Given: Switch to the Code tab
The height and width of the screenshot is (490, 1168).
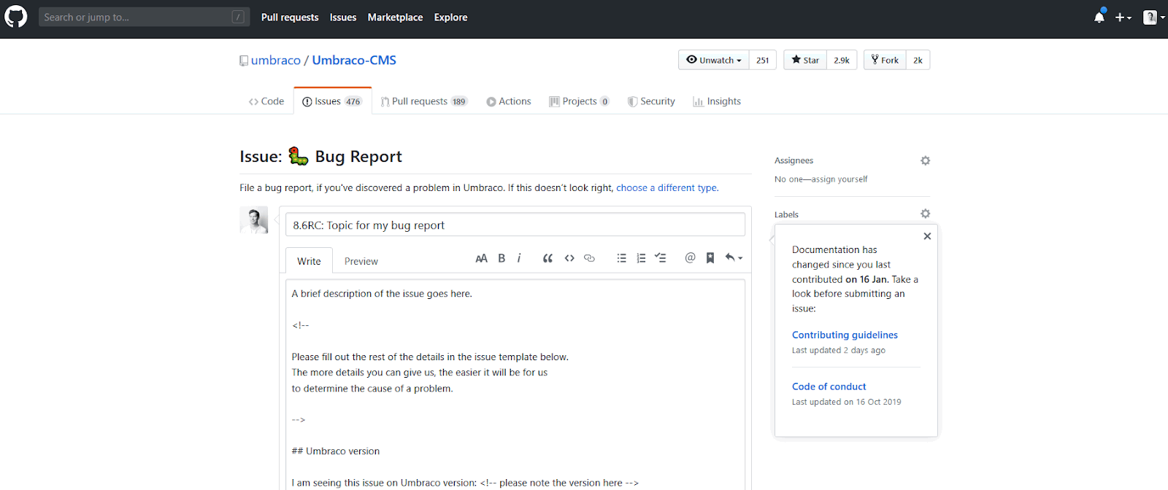Looking at the screenshot, I should [266, 101].
